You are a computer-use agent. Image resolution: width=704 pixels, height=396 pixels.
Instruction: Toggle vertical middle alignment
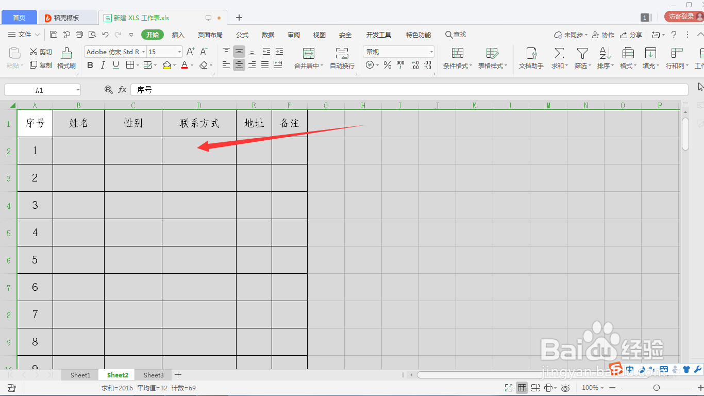pos(239,52)
